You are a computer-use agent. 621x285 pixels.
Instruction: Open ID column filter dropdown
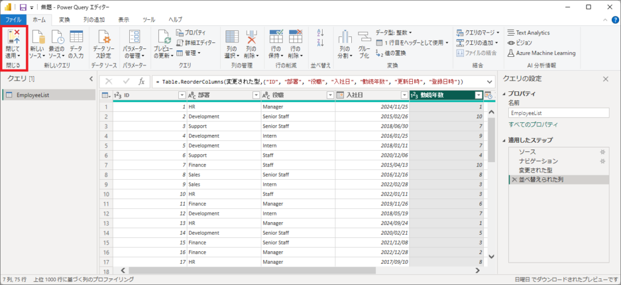point(182,95)
